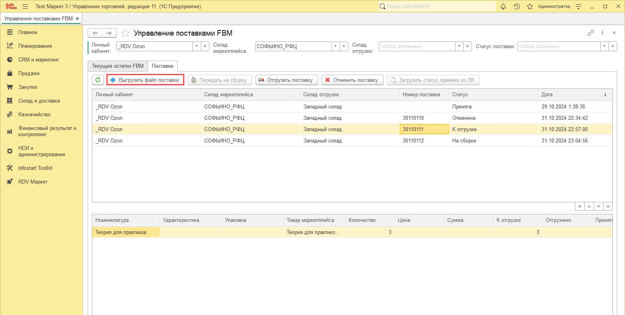The width and height of the screenshot is (625, 315).
Task: Open form more-actions three dots icon
Action: point(602,33)
